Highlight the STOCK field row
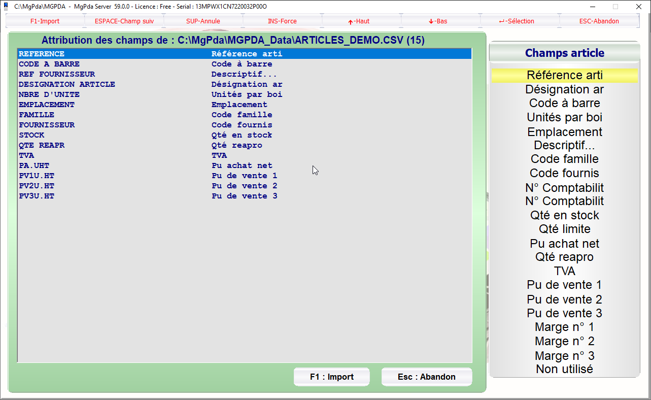This screenshot has height=400, width=651. click(x=31, y=135)
